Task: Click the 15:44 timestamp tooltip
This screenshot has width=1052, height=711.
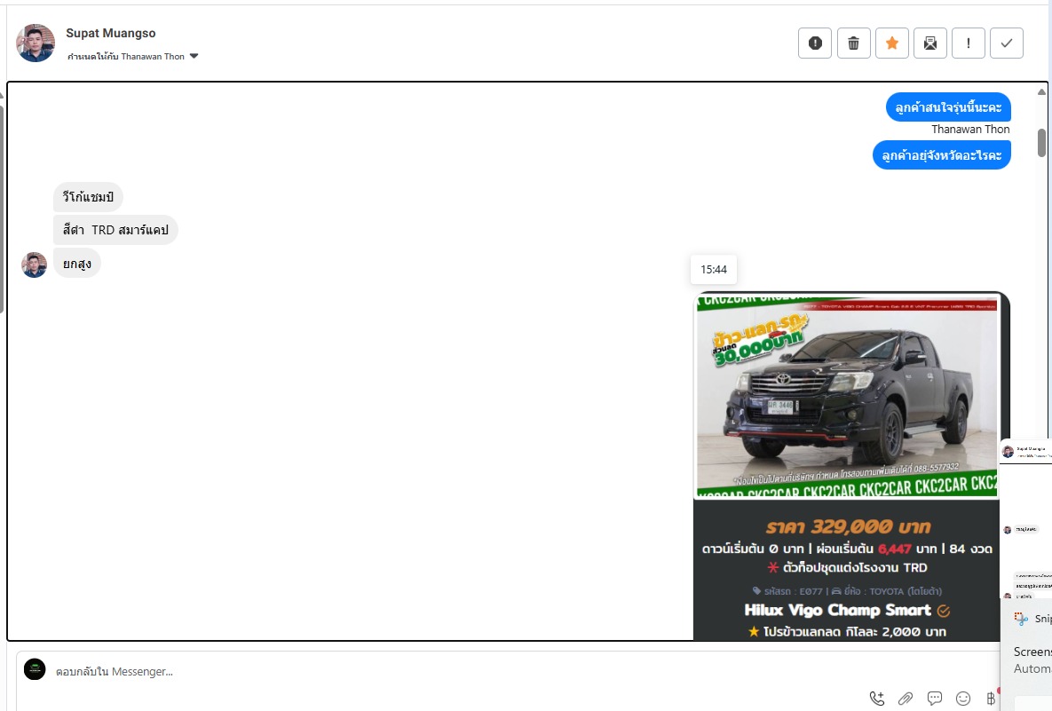Action: (x=714, y=270)
